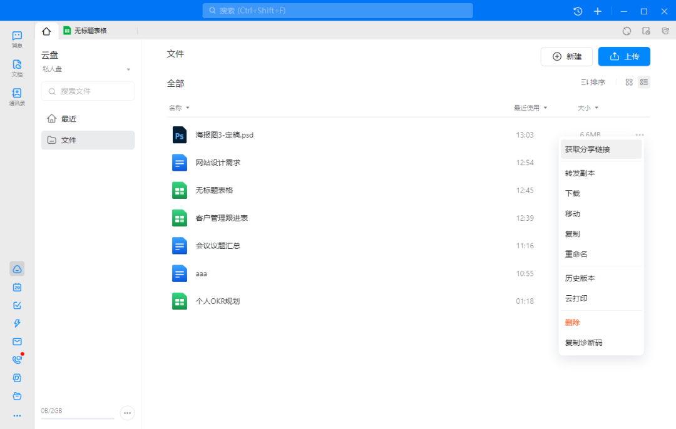676x429 pixels.
Task: Focus the 搜索文件 search field
Action: click(88, 91)
